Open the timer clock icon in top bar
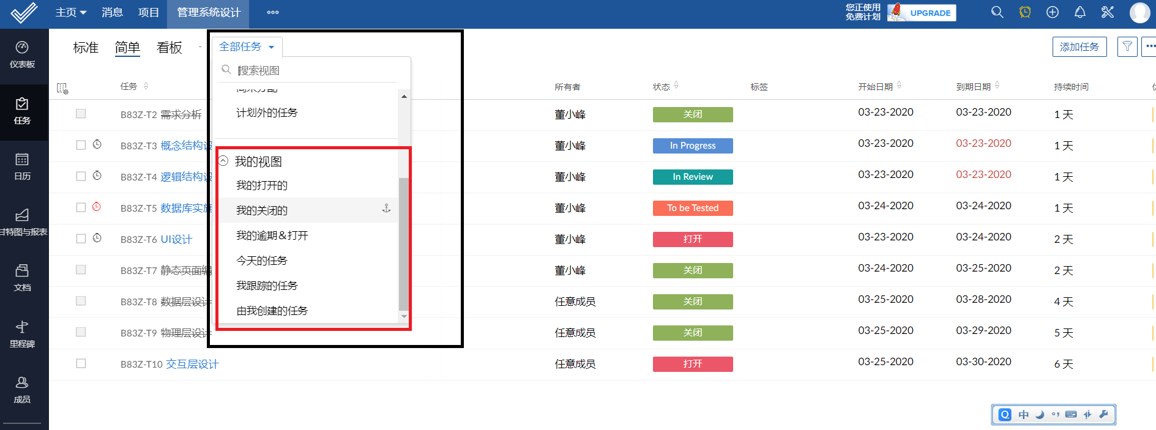This screenshot has height=430, width=1156. tap(1024, 12)
